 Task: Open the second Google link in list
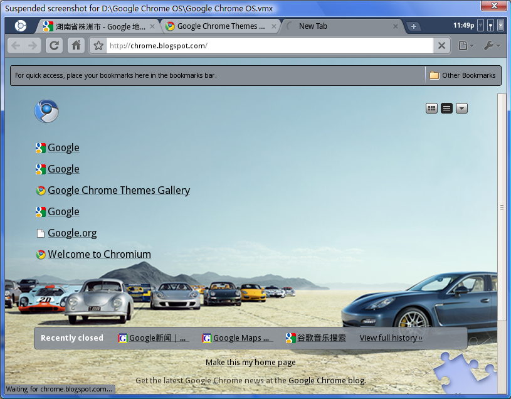pos(63,169)
